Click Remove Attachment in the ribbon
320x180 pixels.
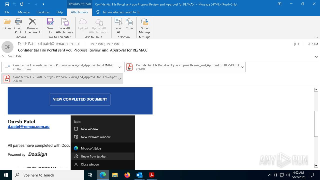point(32,26)
